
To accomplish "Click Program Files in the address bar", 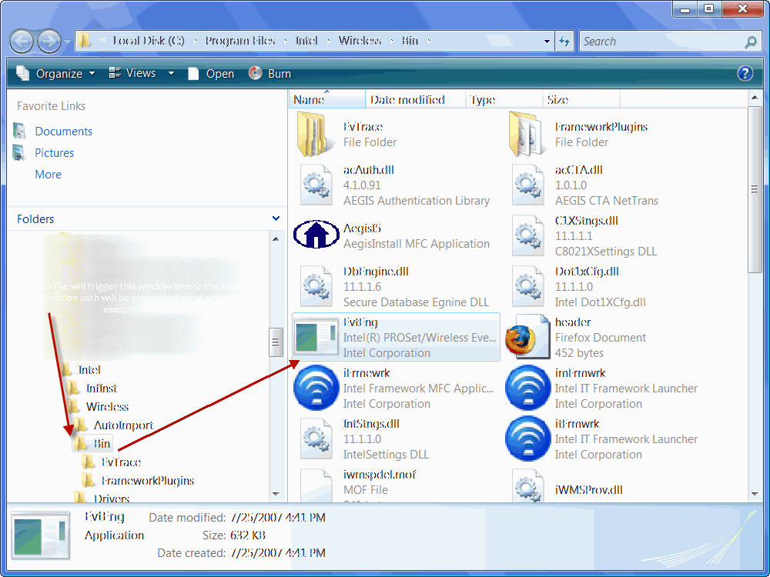I will pos(239,41).
